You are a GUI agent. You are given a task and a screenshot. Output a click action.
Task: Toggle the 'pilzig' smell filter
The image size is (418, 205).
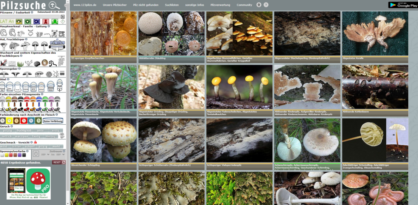8,130
